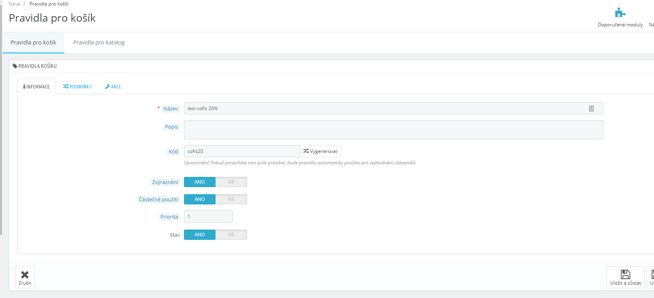Screen dimensions: 654x298
Task: Click the Popis field label
Action: point(171,127)
